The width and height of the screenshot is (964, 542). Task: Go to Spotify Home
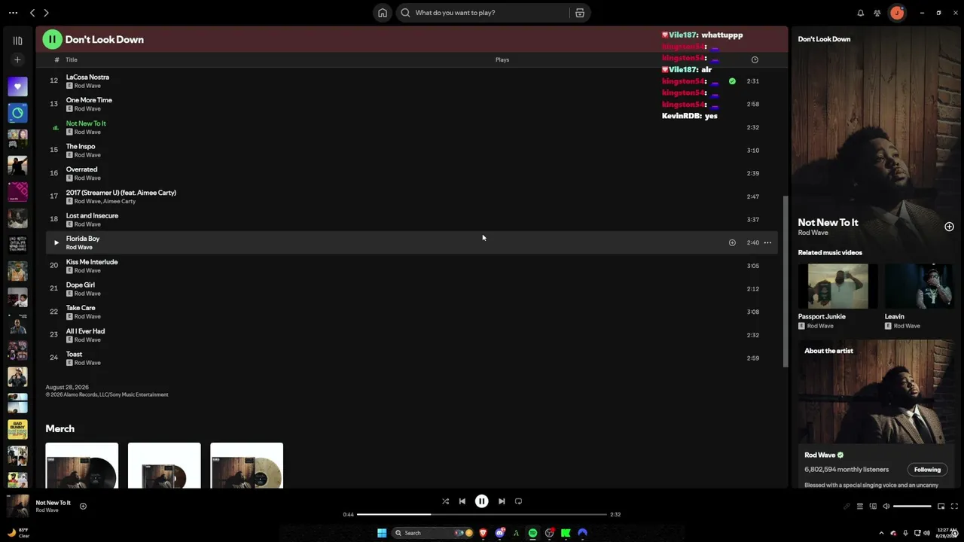click(x=383, y=13)
